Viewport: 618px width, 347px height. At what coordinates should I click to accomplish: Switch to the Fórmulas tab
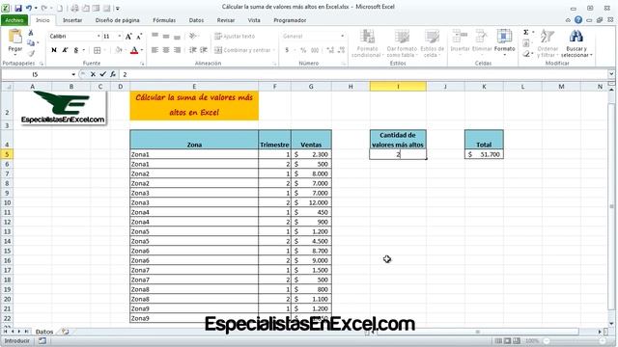tap(164, 20)
